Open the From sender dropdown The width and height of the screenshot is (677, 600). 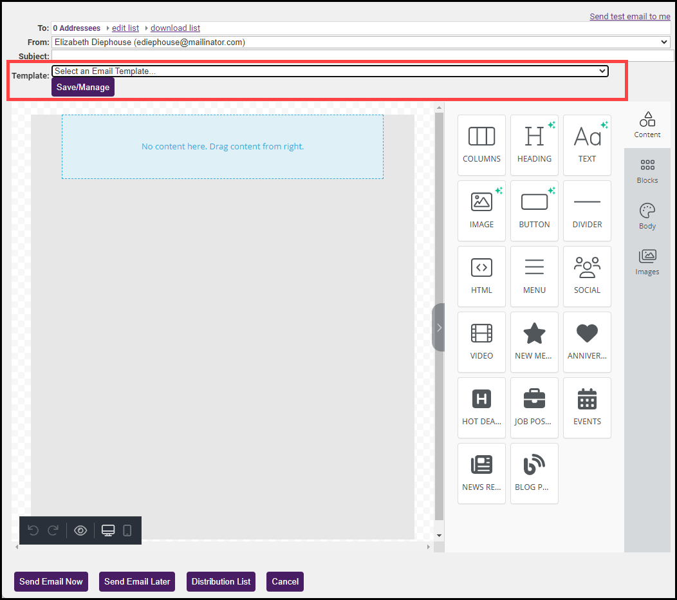360,42
